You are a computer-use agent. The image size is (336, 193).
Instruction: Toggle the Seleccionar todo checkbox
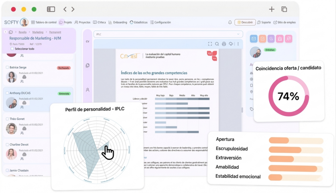tap(12, 49)
